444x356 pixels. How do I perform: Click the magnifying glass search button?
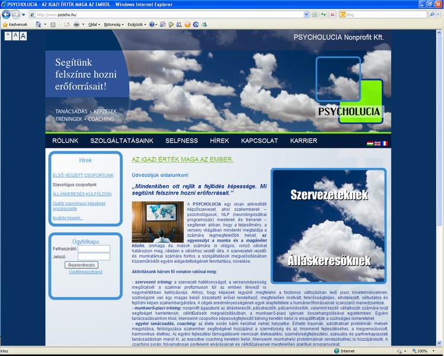[432, 14]
